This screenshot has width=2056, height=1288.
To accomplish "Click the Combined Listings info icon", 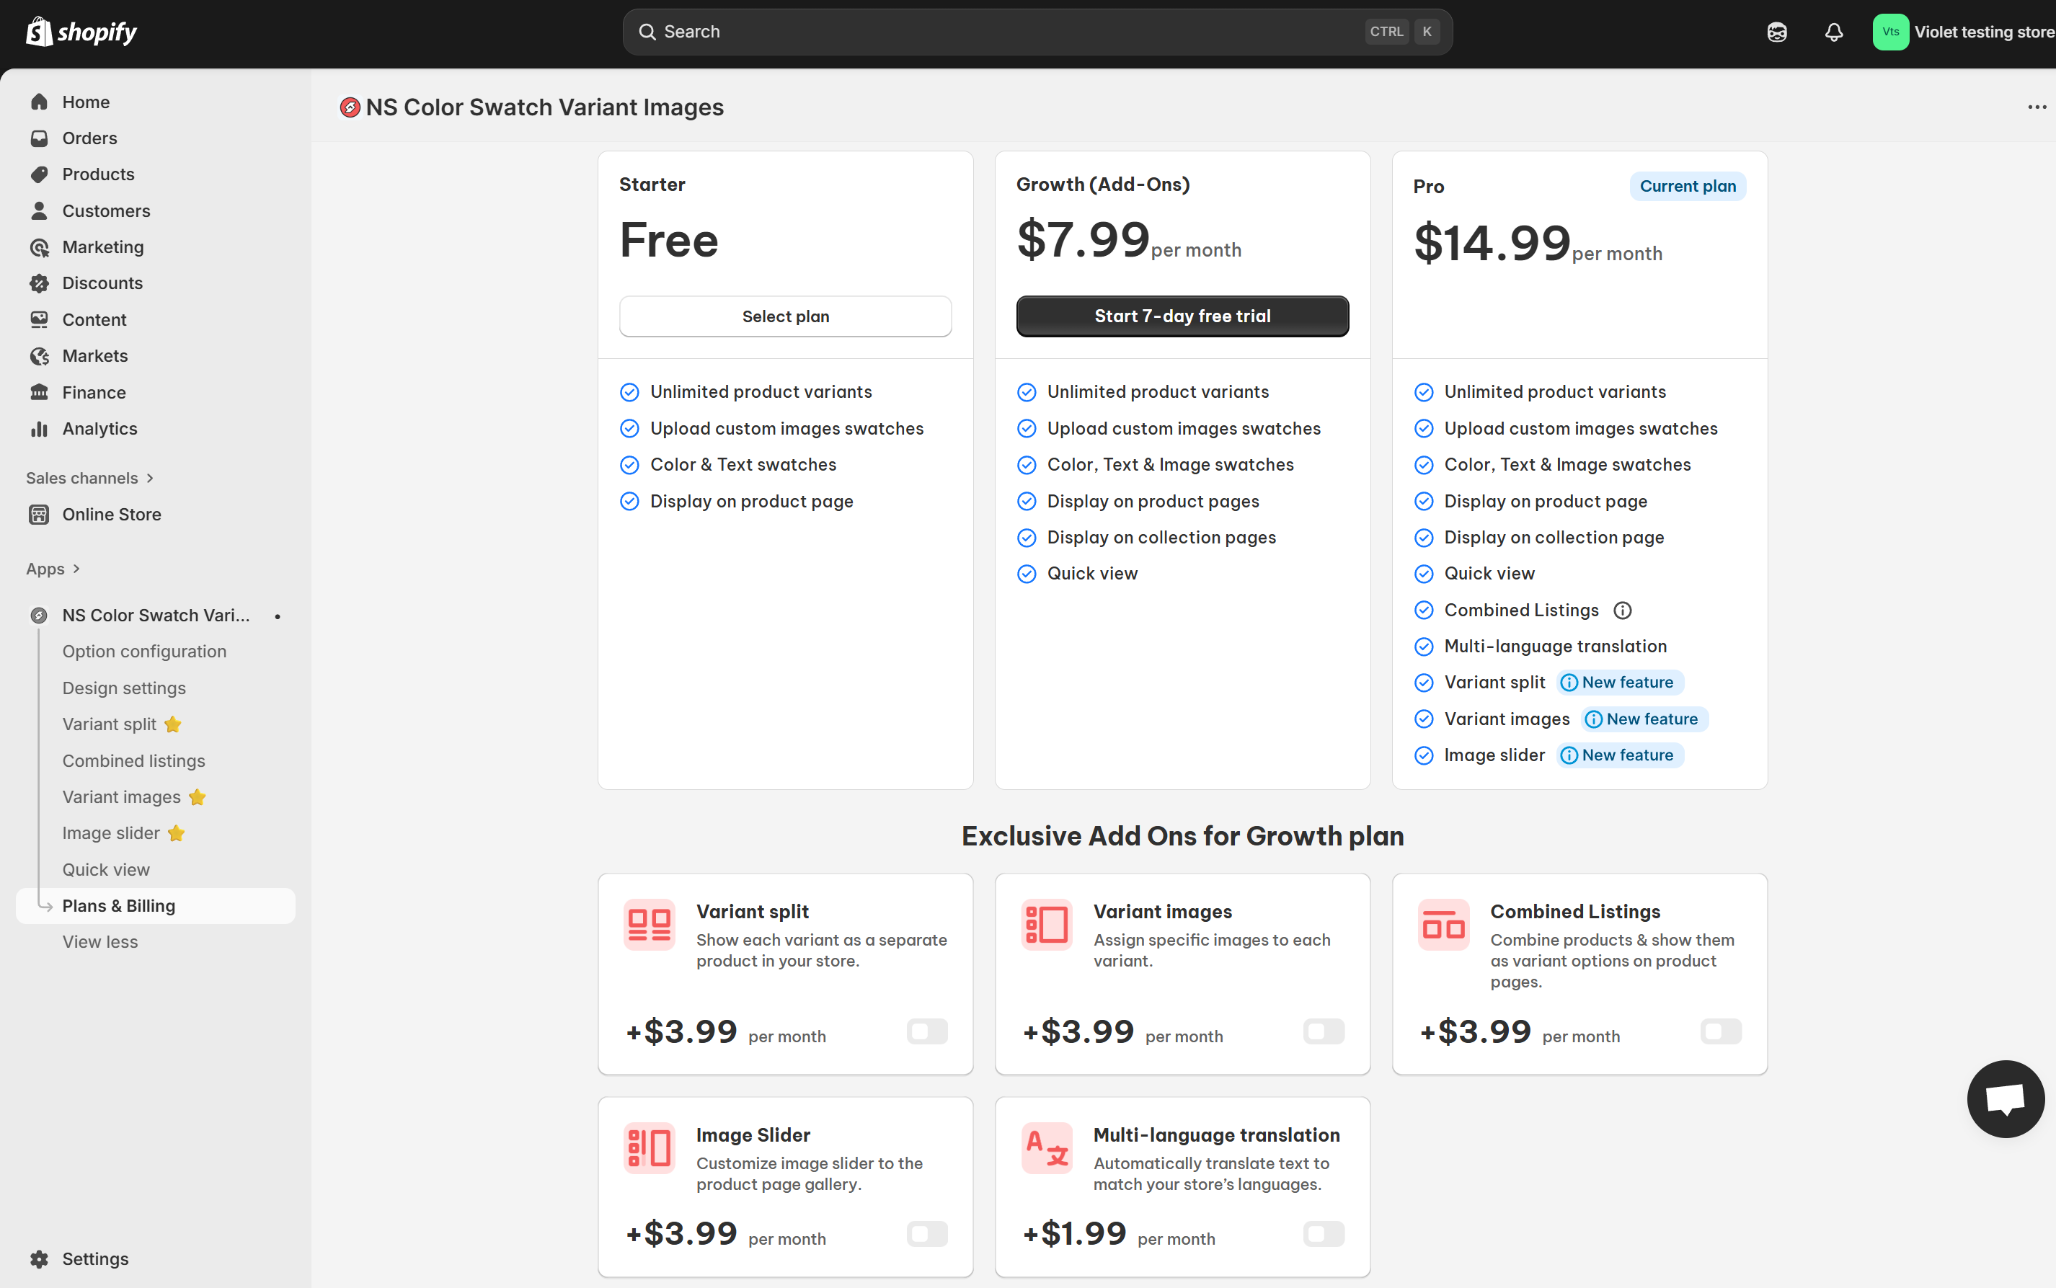I will 1622,610.
